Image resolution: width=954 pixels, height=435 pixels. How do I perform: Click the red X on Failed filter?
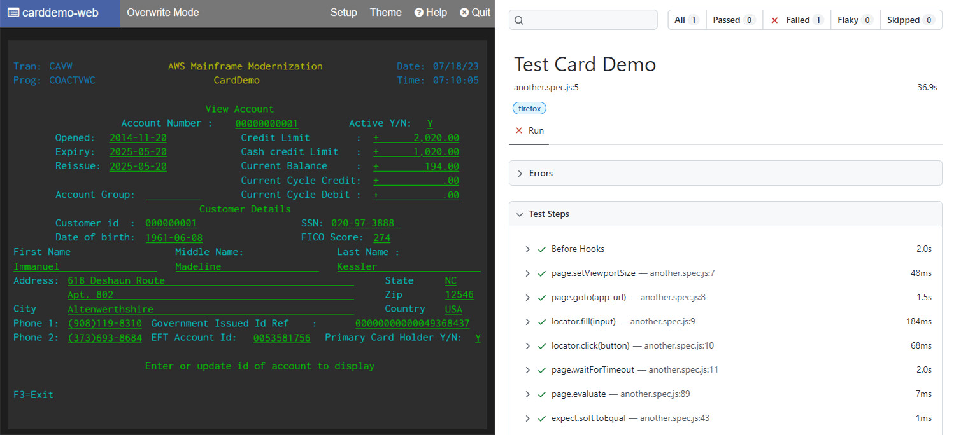(x=774, y=20)
